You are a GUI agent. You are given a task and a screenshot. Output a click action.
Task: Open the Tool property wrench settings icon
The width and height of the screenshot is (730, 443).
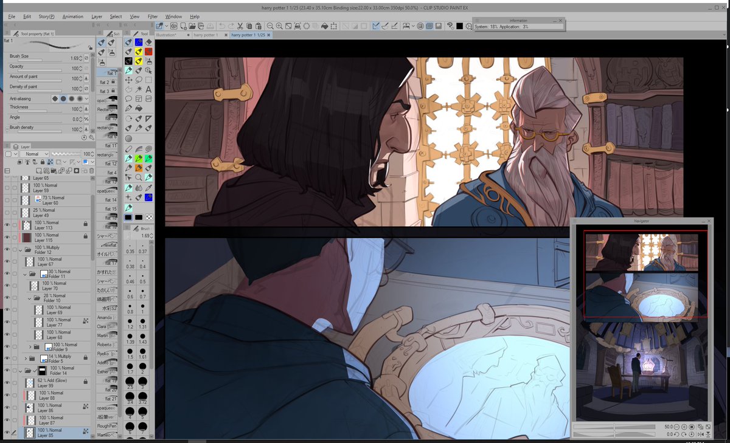[92, 137]
